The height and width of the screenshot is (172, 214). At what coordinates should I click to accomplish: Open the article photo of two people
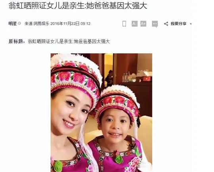(x=101, y=113)
